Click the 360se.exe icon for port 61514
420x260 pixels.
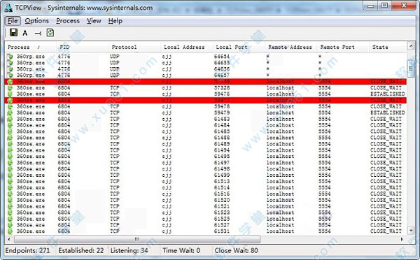point(10,187)
